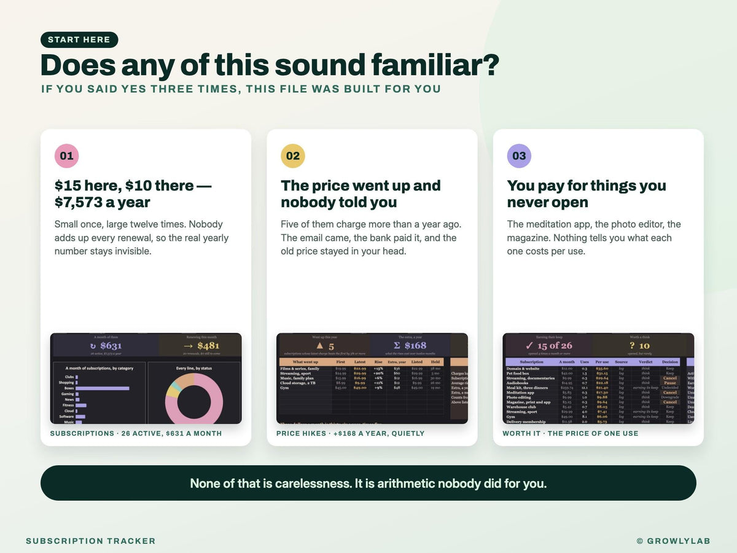Click the $631 monthly total value

[x=111, y=346]
